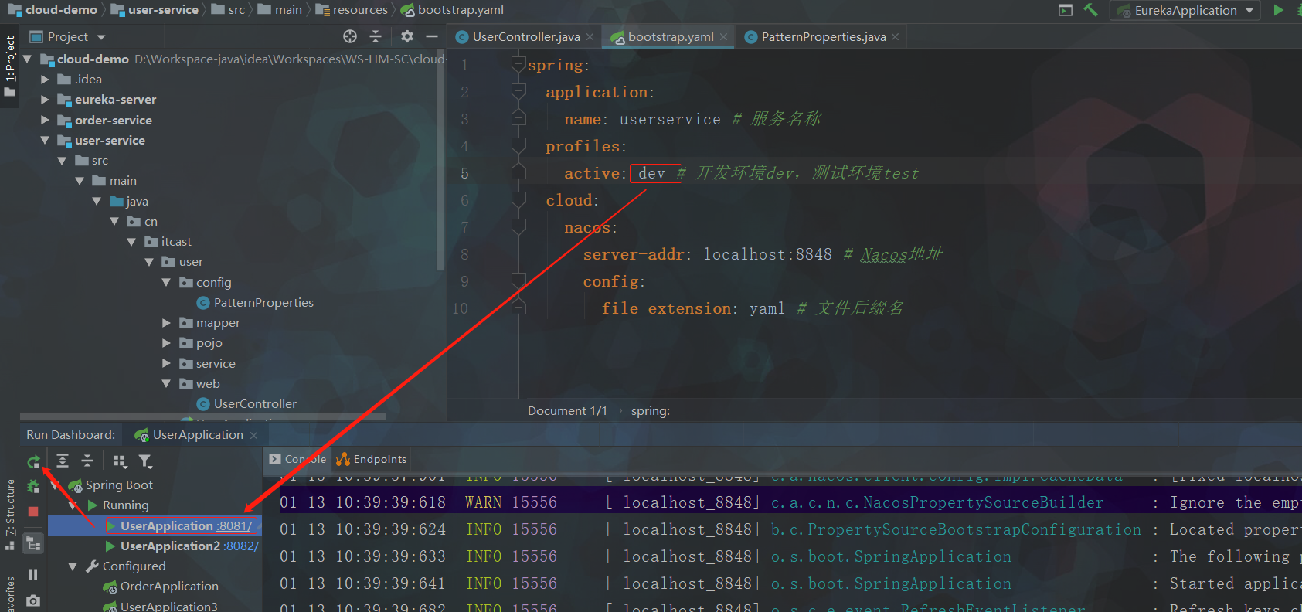
Task: Open the 7: Structure side tool window
Action: coord(9,515)
